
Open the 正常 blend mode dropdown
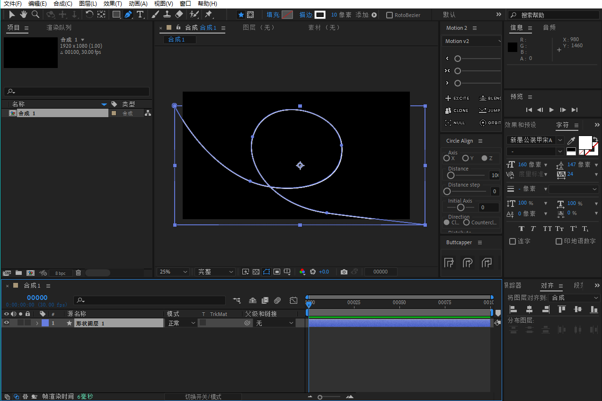(x=180, y=323)
